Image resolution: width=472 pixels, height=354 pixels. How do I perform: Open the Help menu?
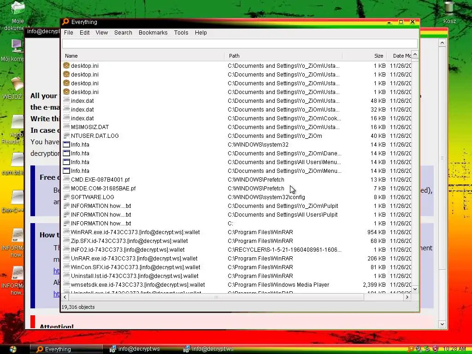201,33
